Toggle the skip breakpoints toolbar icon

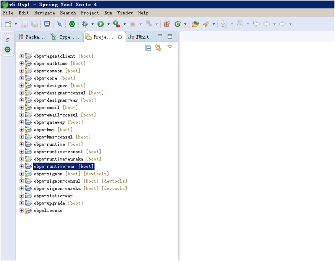(59, 24)
